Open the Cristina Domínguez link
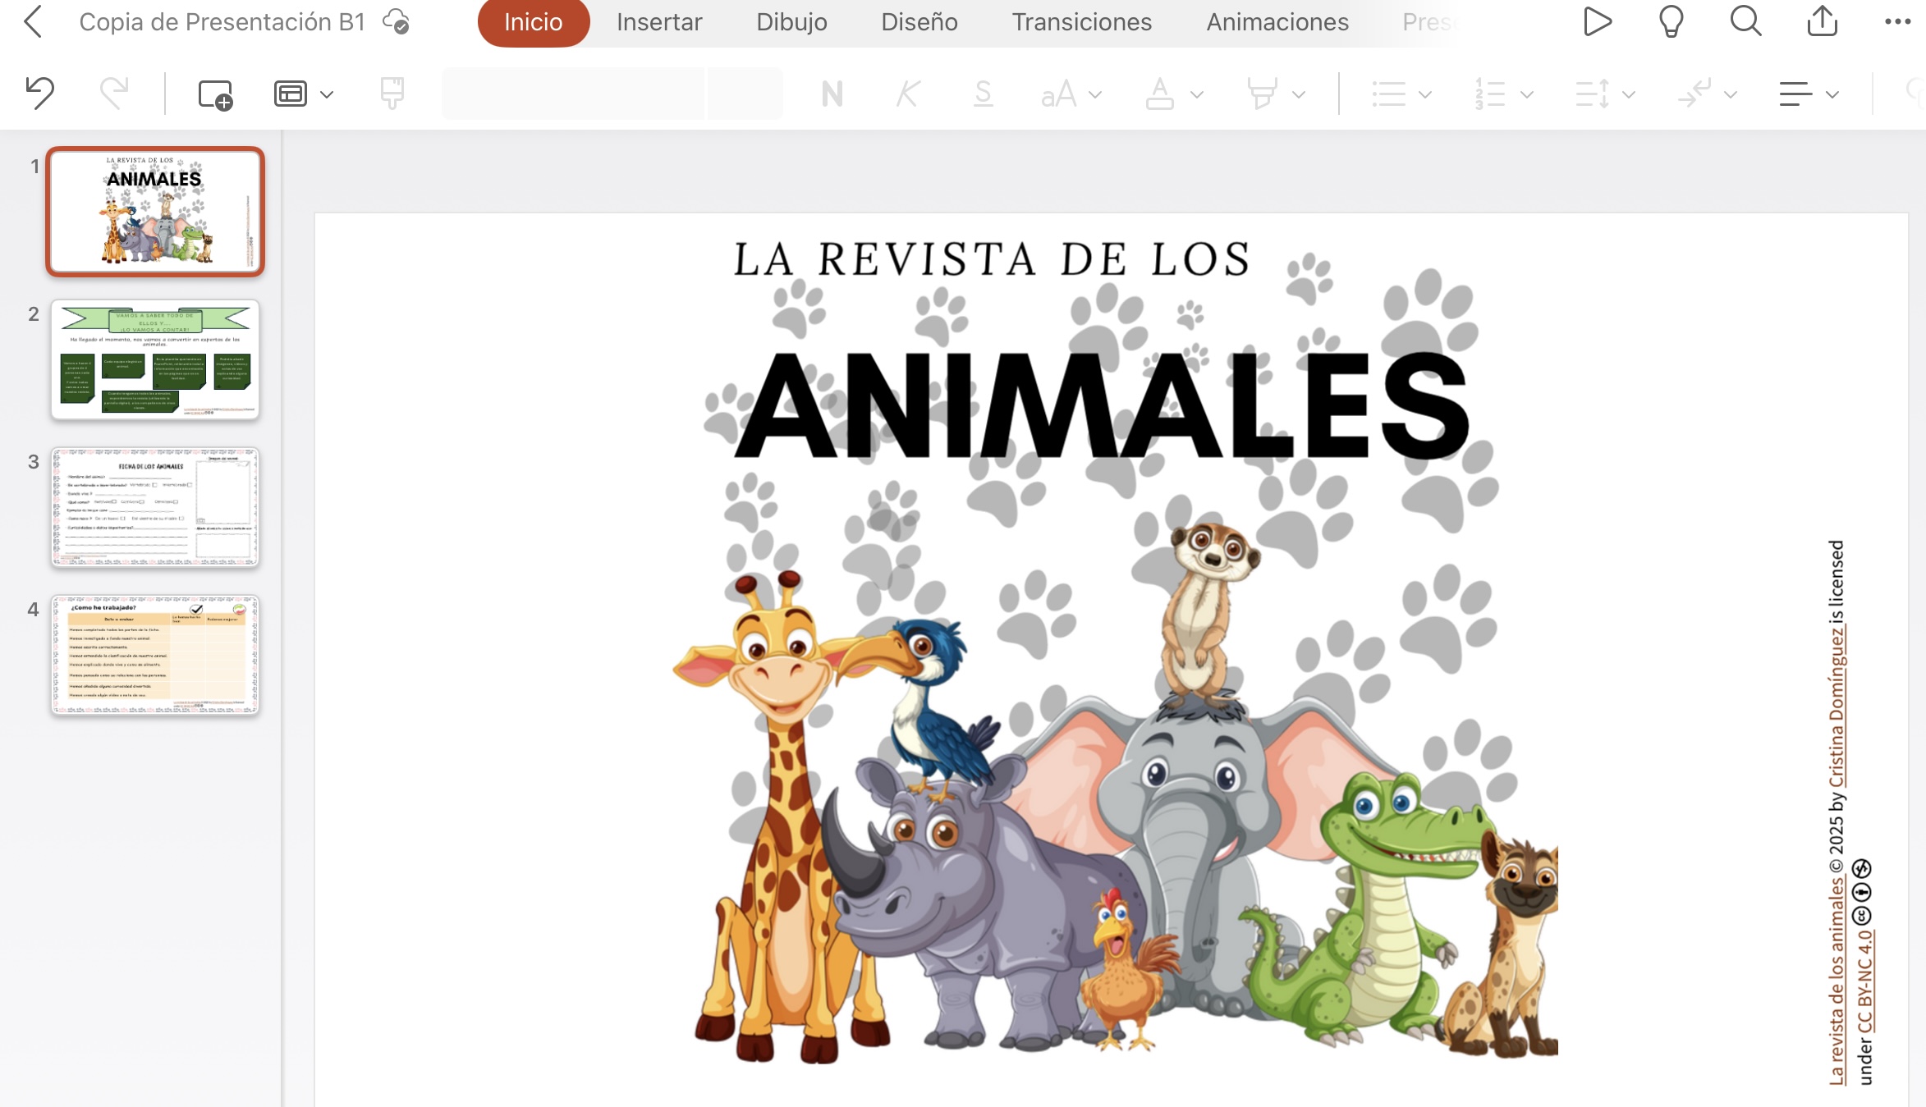 [1837, 706]
